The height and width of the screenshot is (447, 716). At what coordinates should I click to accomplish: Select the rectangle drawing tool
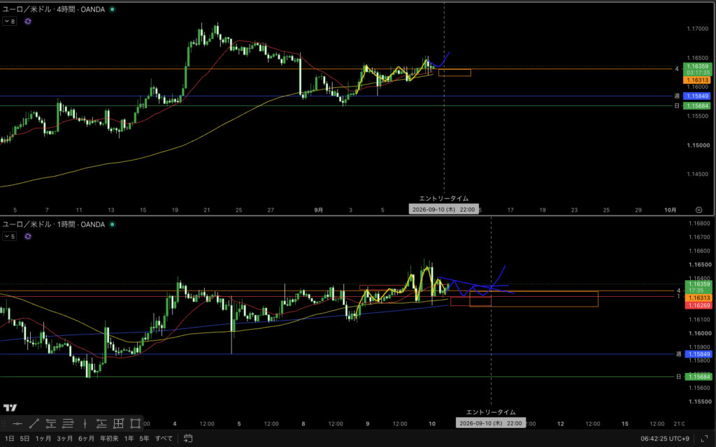[x=135, y=423]
